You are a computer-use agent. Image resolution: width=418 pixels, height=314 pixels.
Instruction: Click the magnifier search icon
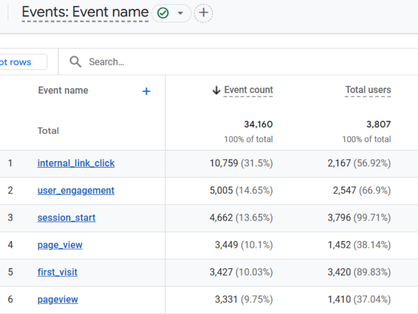75,62
